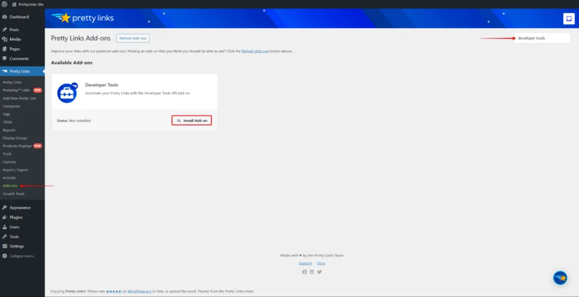
Task: Click the Developer Tools toolbox icon
Action: click(67, 93)
